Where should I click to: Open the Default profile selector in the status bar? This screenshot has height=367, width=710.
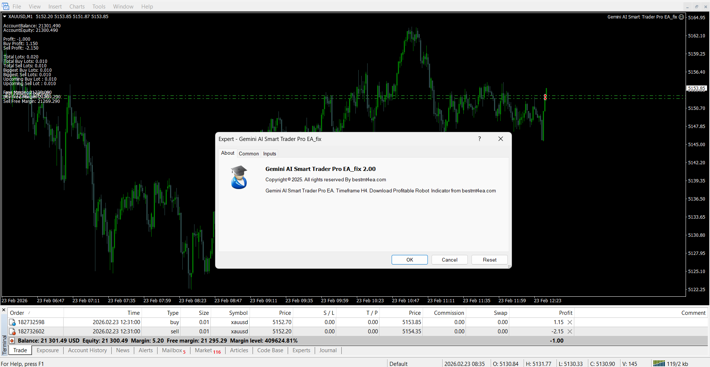(398, 364)
